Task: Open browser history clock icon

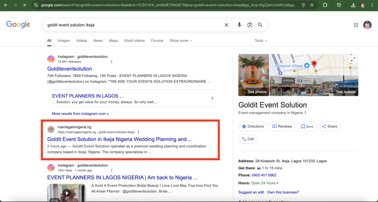Action: (x=339, y=5)
